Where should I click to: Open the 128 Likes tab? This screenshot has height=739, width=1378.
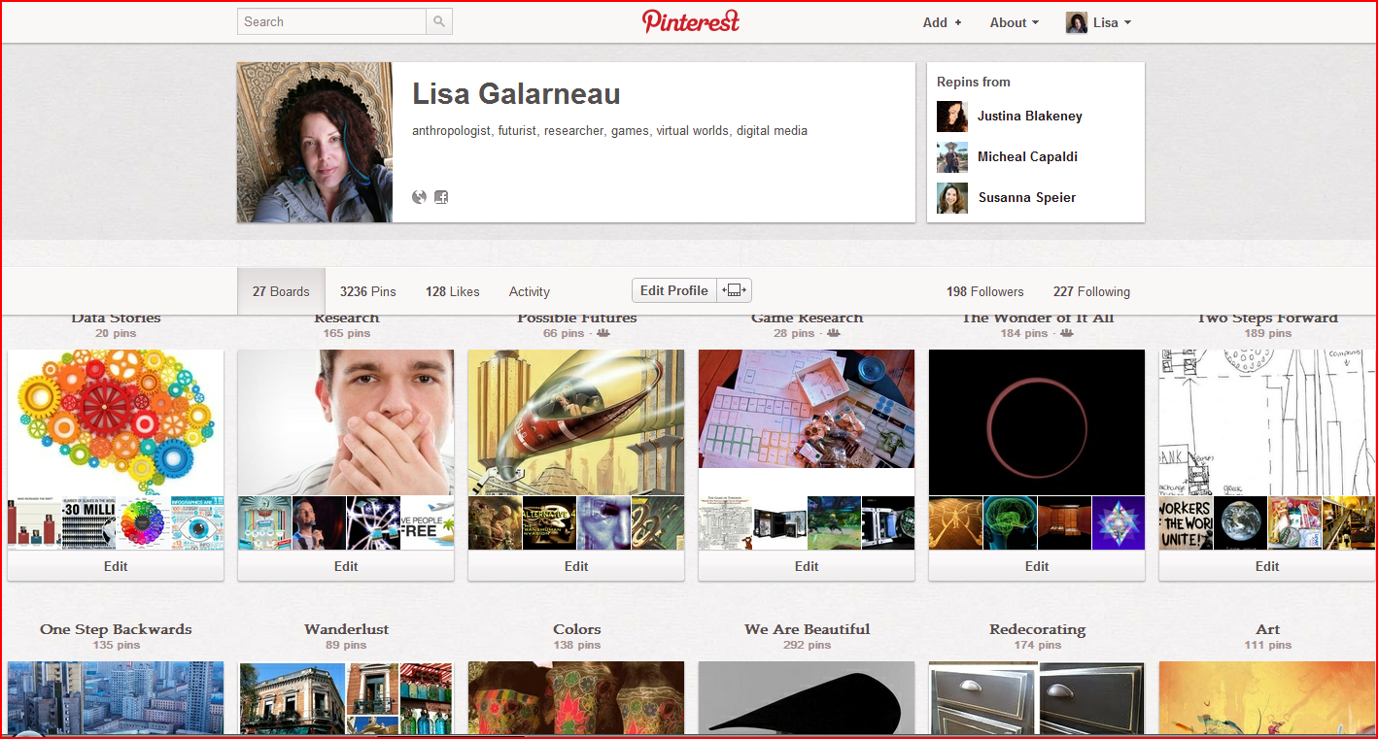(453, 291)
